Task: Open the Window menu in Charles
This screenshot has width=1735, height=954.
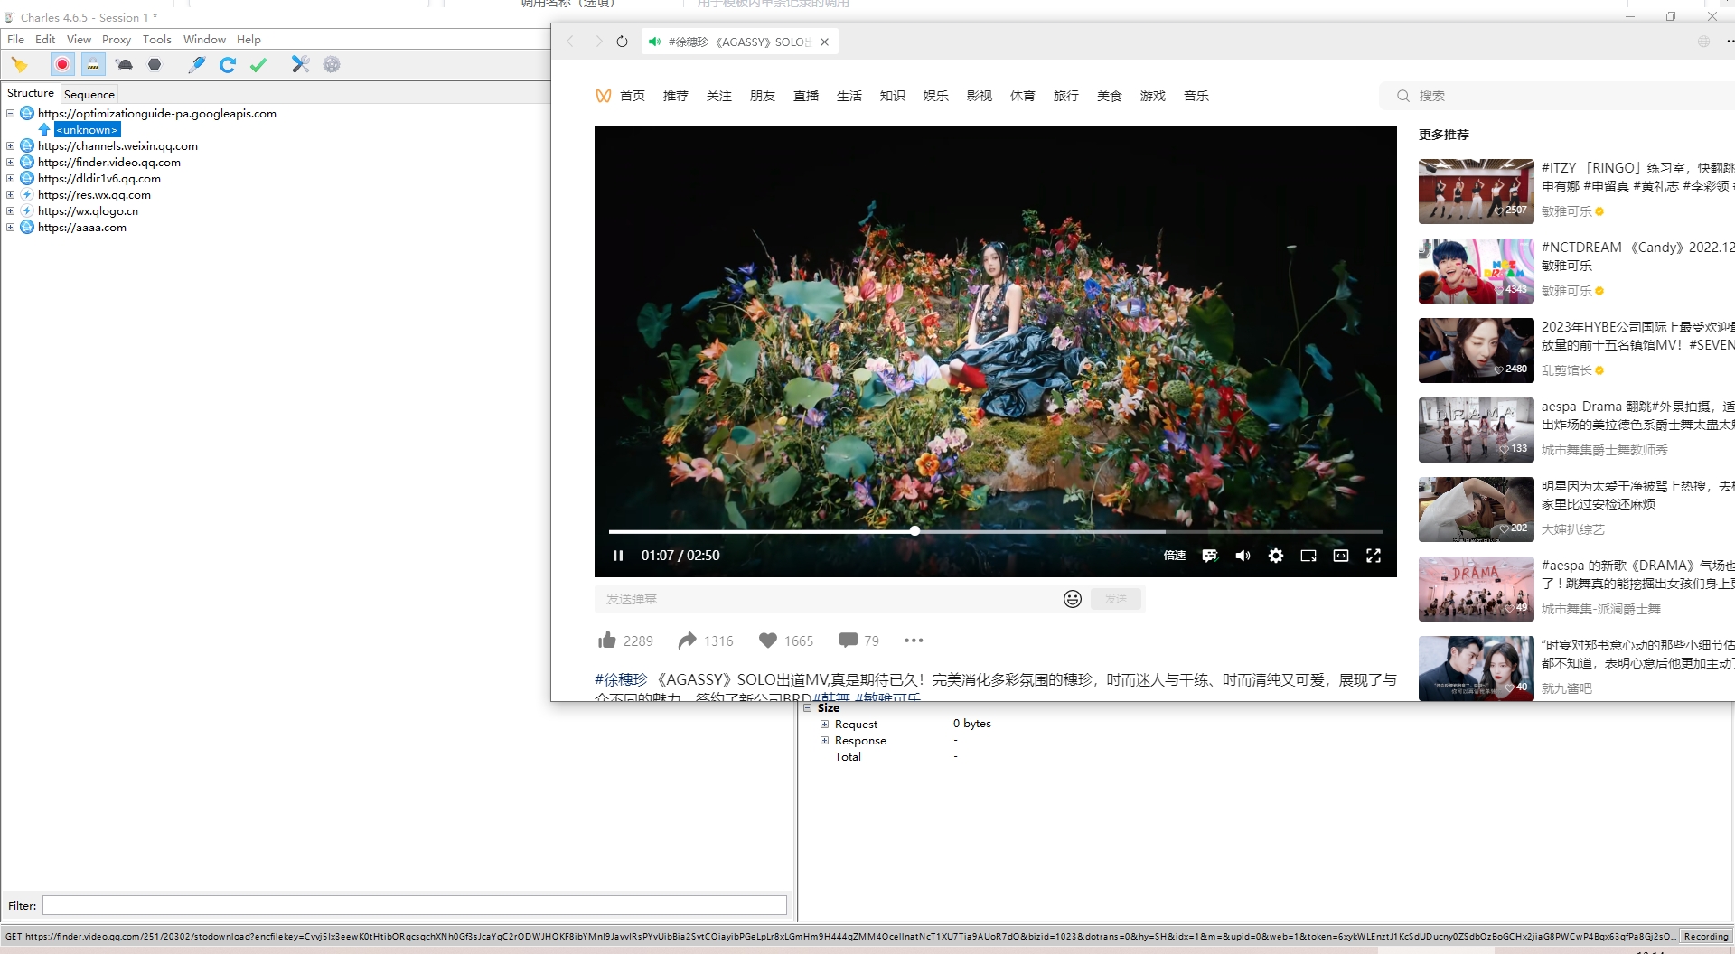Action: [204, 39]
